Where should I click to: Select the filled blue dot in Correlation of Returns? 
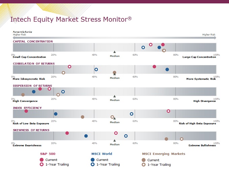(167, 69)
